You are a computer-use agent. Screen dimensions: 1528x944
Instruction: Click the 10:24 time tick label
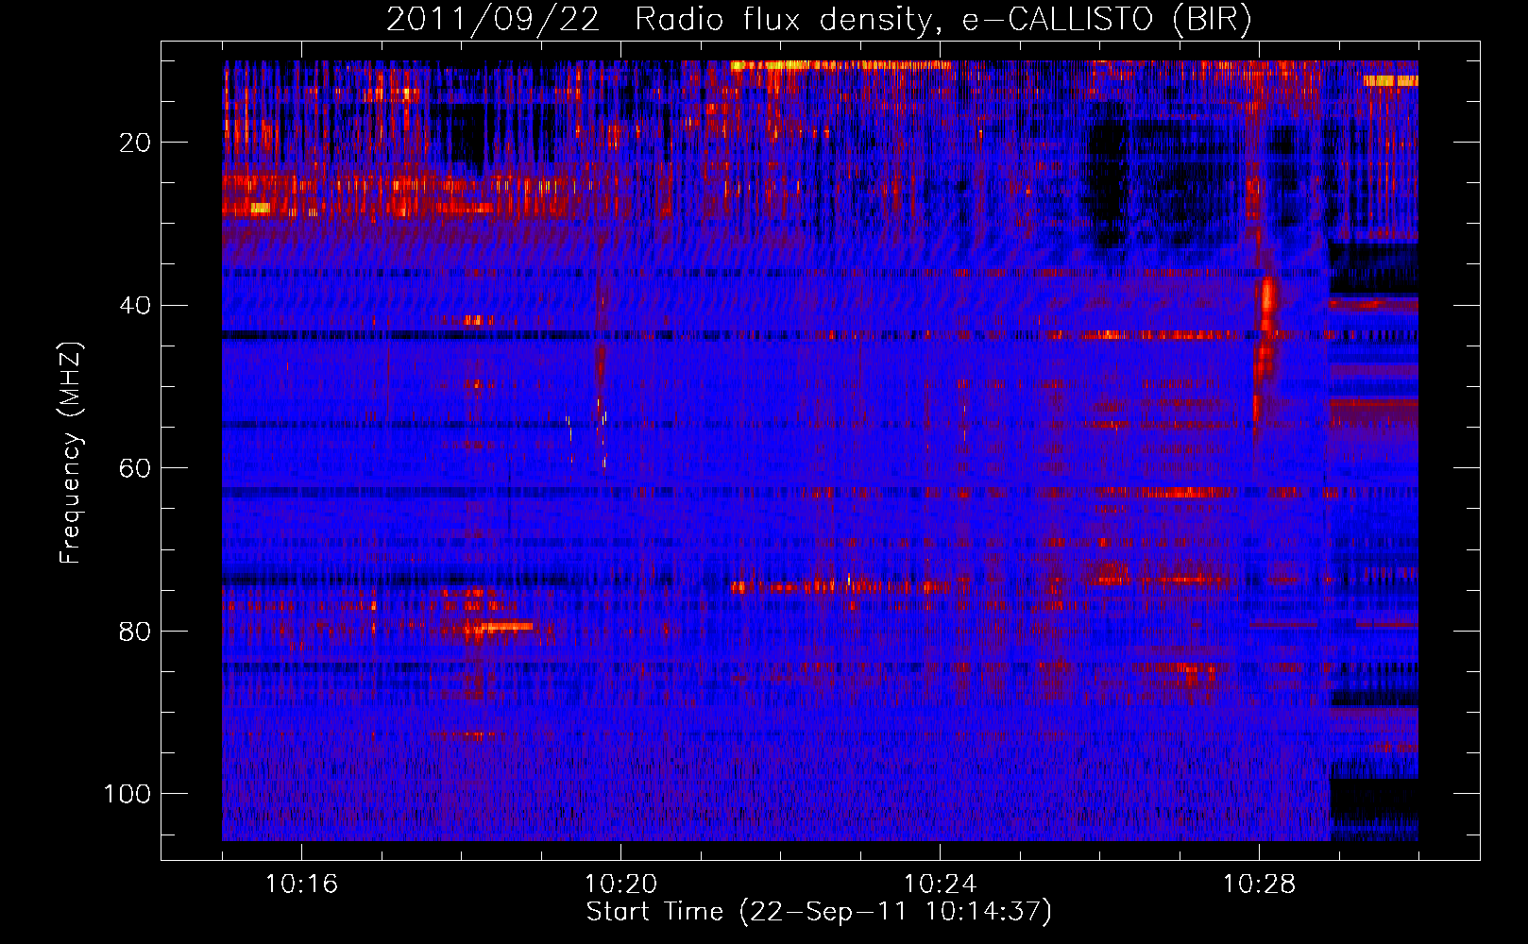(940, 884)
